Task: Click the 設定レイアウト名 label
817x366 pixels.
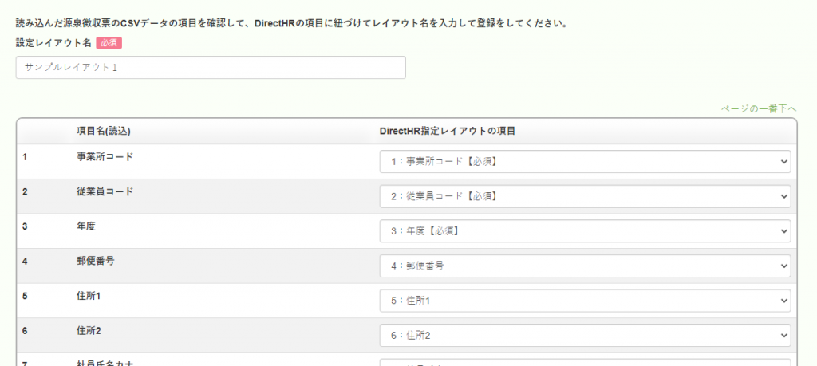Action: point(53,43)
